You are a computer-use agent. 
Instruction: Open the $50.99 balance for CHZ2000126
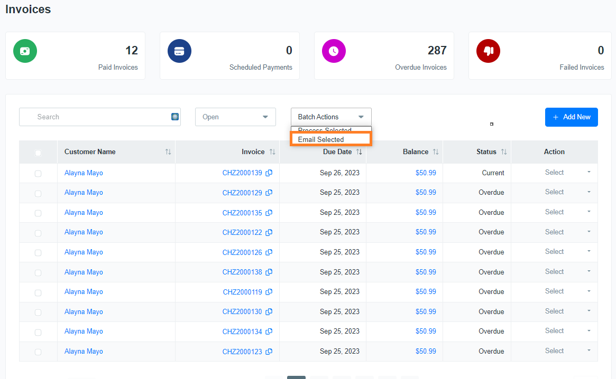coord(426,252)
